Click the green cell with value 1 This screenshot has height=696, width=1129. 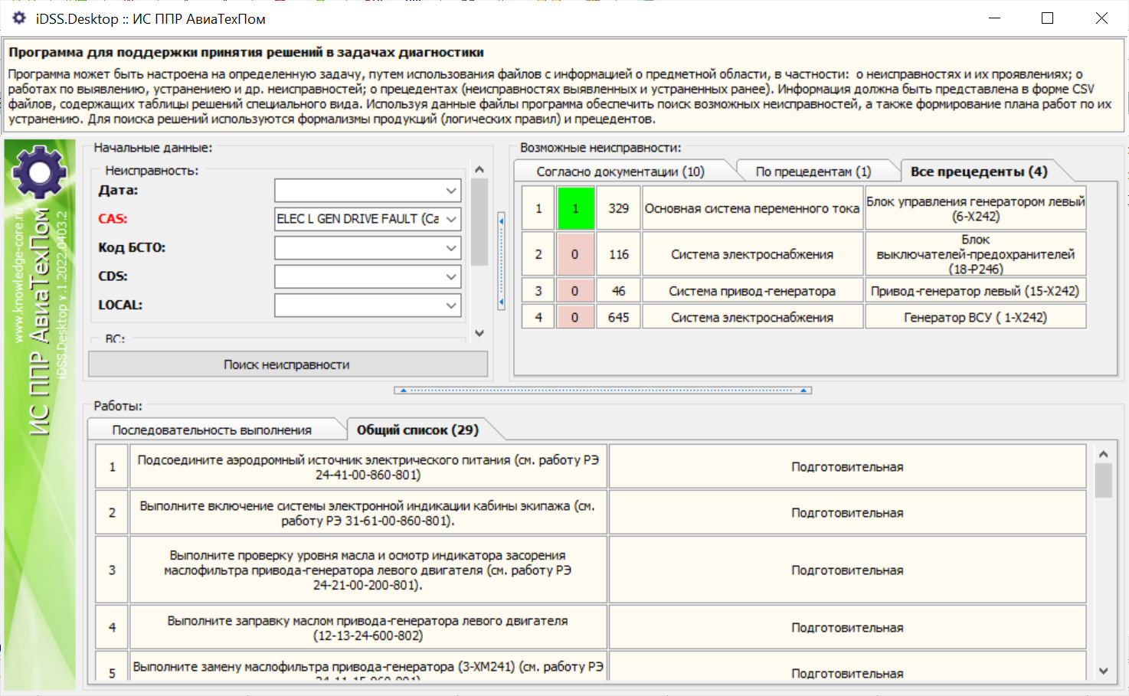coord(575,208)
